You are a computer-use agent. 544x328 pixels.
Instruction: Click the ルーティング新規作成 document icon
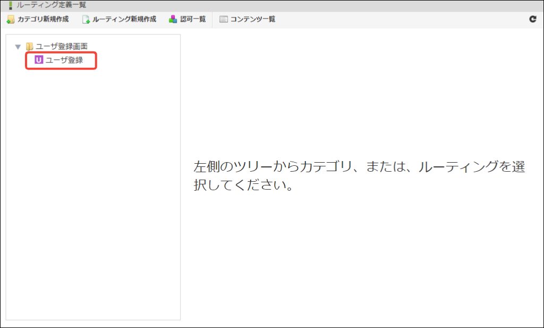86,20
